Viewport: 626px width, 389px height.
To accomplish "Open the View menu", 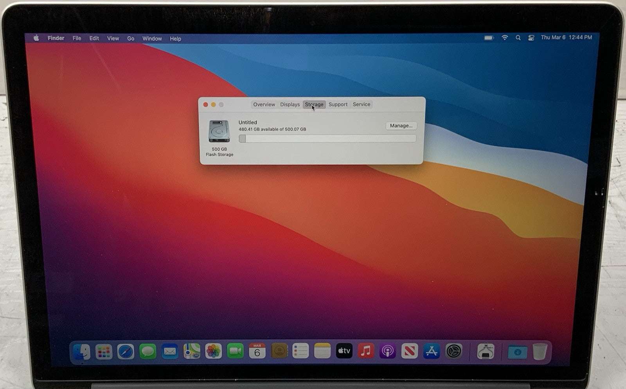I will [x=113, y=38].
